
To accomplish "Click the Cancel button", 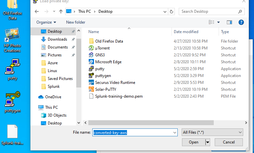I will tap(229, 142).
